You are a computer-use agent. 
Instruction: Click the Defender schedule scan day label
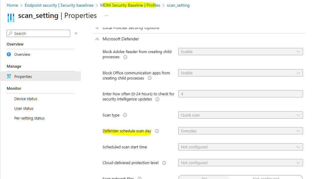tap(127, 131)
